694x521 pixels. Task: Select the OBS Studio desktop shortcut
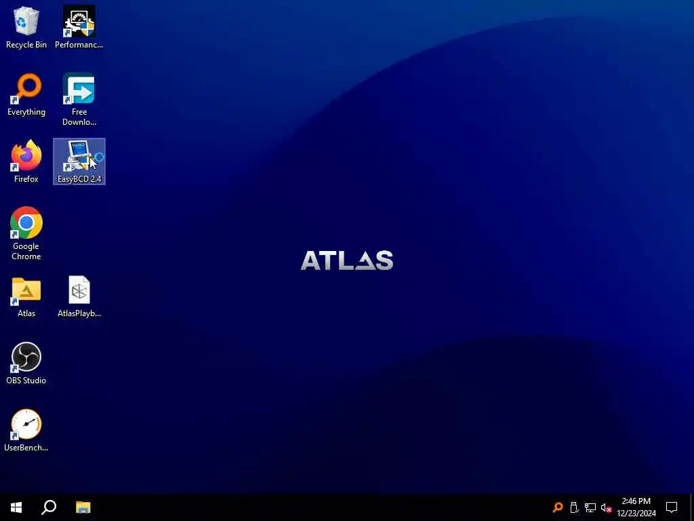(x=26, y=364)
